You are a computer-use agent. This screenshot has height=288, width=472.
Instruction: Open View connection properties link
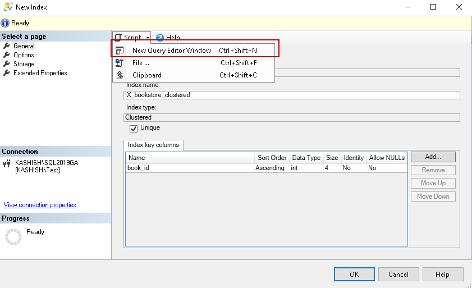click(40, 205)
